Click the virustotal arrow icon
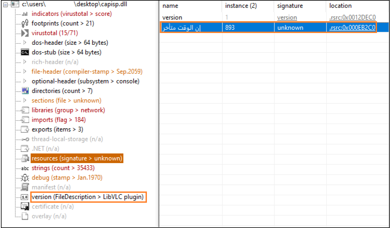The width and height of the screenshot is (390, 228). pos(25,33)
